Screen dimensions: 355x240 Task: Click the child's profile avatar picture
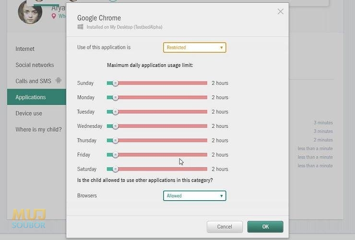30,12
